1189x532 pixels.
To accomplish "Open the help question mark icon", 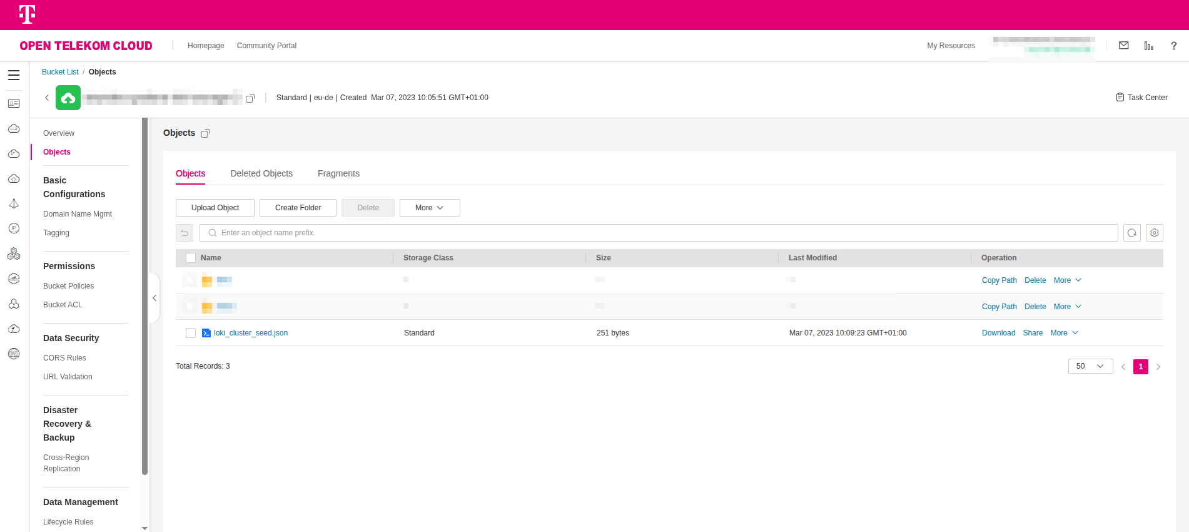I will pyautogui.click(x=1173, y=46).
